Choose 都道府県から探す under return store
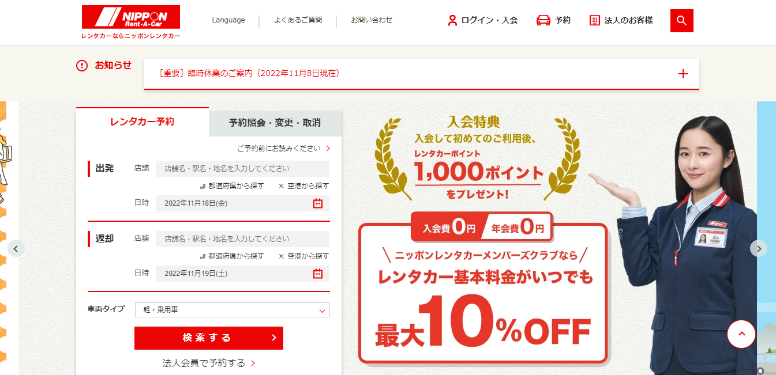 click(232, 256)
